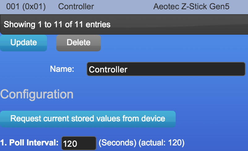Screen dimensions: 248x151
Task: Click the Poll Interval field showing 120
Action: point(79,144)
